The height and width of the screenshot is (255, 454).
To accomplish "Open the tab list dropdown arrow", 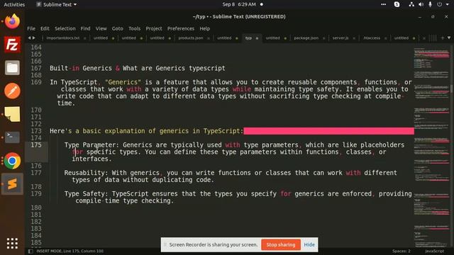I will point(449,38).
